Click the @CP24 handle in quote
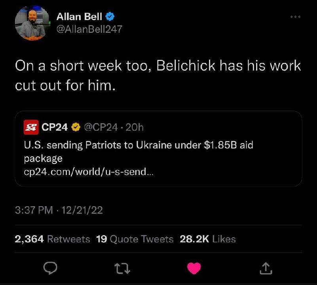This screenshot has height=285, width=317. click(100, 127)
